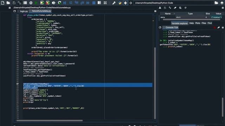
Task: Run the current cell
Action: tap(42, 3)
